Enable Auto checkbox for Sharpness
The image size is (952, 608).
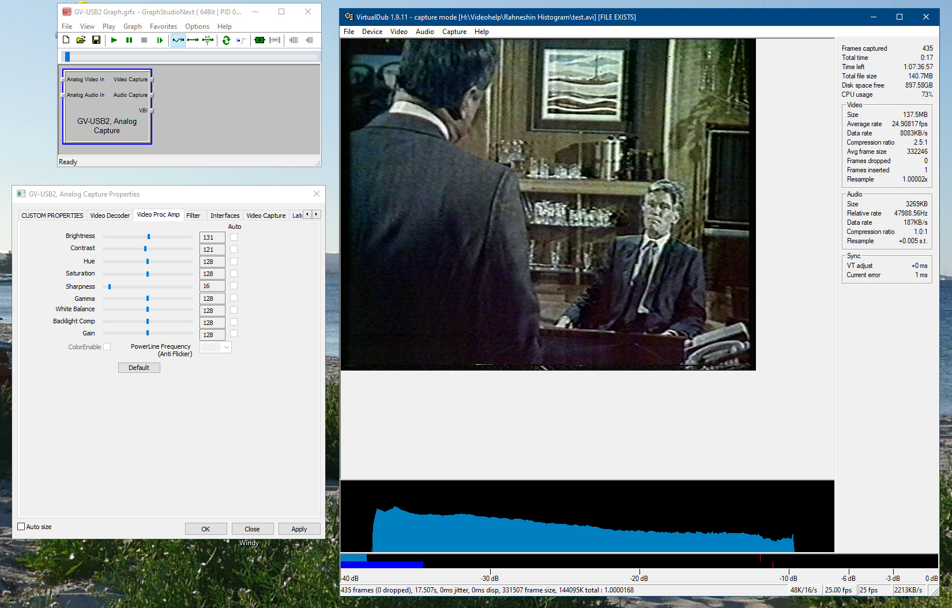[x=234, y=285]
